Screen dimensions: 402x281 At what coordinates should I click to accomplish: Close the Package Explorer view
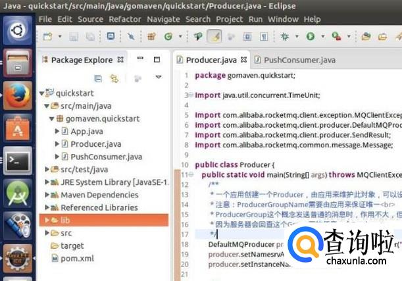click(x=120, y=60)
